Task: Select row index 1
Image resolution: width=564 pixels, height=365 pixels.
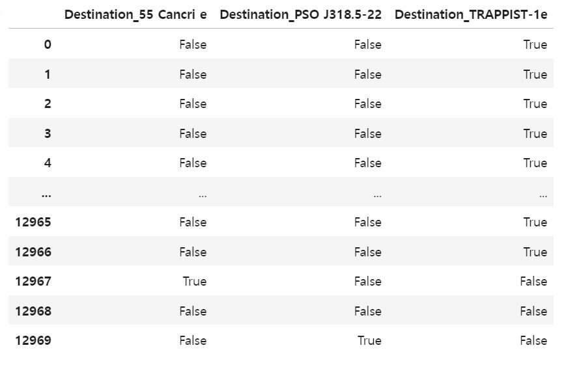Action: point(48,74)
